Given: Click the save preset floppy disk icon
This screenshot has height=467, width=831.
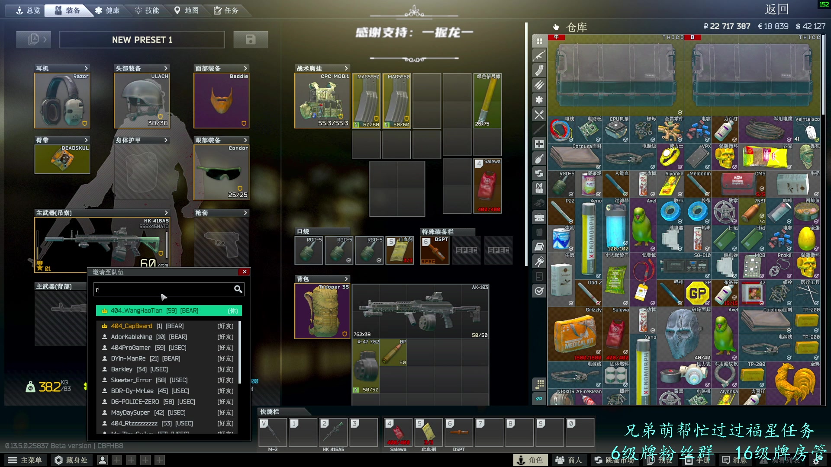Looking at the screenshot, I should [251, 39].
